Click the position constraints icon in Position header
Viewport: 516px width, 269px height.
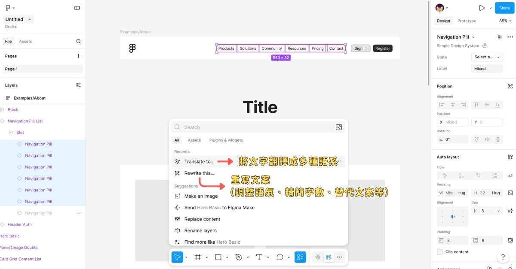(510, 86)
